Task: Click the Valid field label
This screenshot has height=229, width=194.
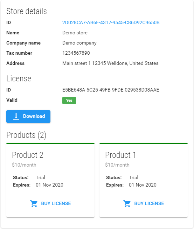Action: 12,100
